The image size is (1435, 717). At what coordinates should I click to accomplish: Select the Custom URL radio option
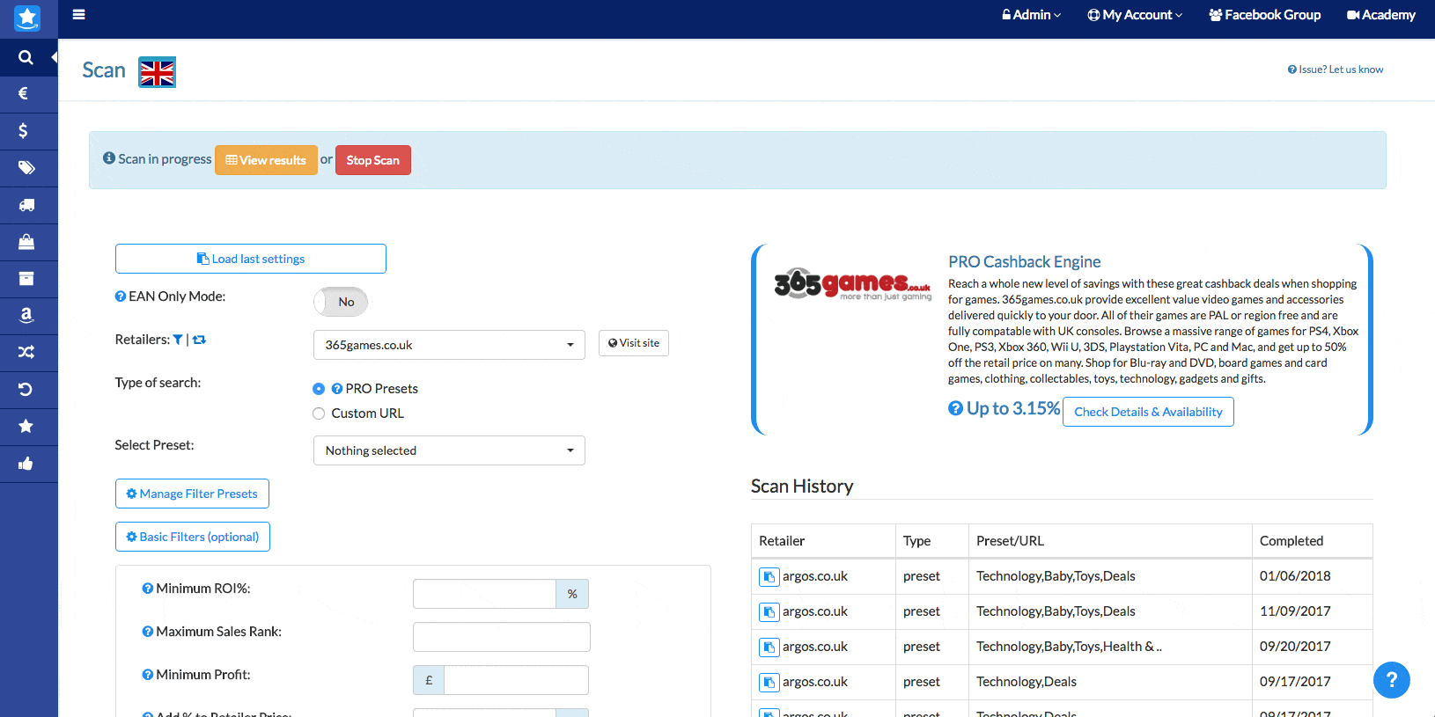pyautogui.click(x=319, y=413)
